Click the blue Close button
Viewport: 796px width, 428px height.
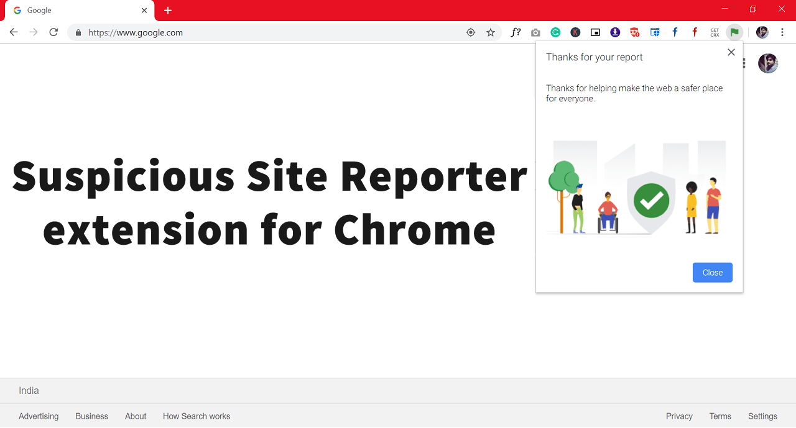(x=713, y=273)
